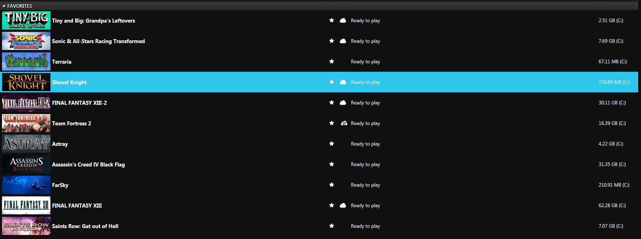This screenshot has height=239, width=641.
Task: Open Saints Row Gat out of Hell thumbnail
Action: pos(26,226)
